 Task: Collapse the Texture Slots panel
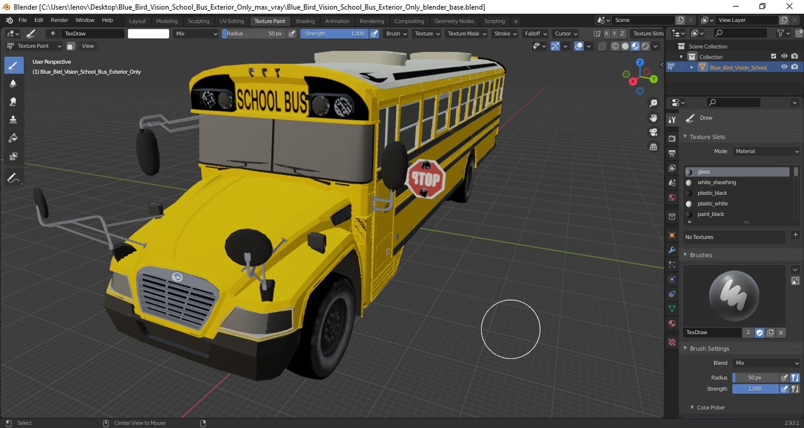pyautogui.click(x=685, y=137)
